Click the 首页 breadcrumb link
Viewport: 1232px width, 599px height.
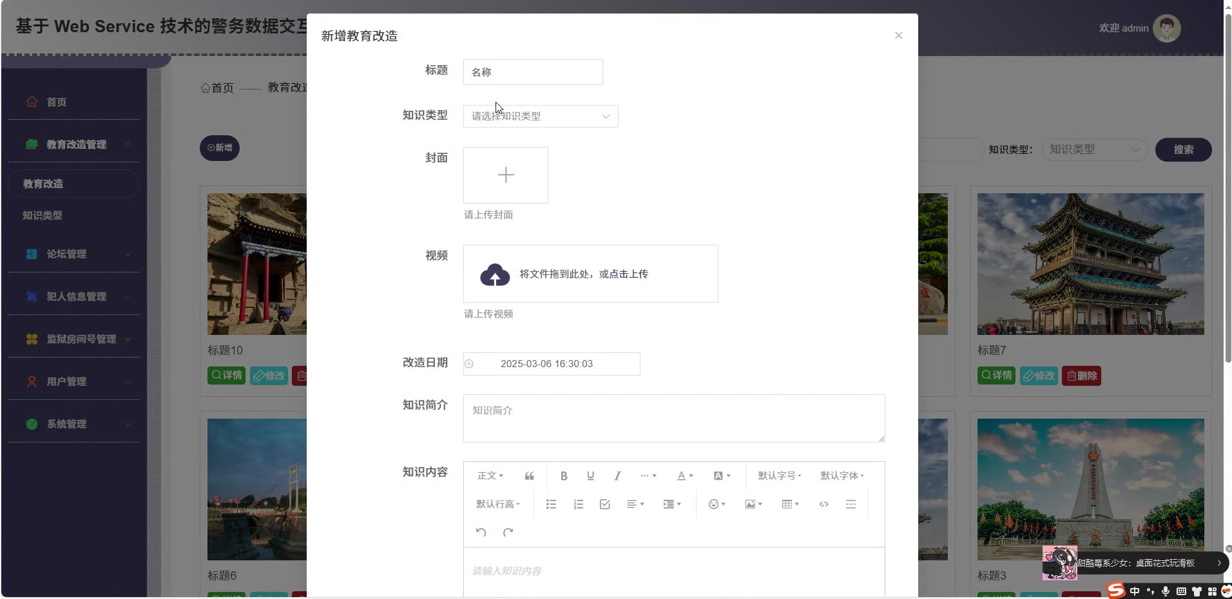(x=217, y=88)
